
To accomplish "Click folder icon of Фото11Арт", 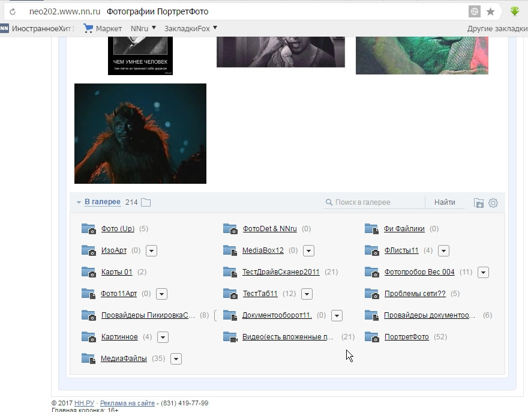I will 89,293.
